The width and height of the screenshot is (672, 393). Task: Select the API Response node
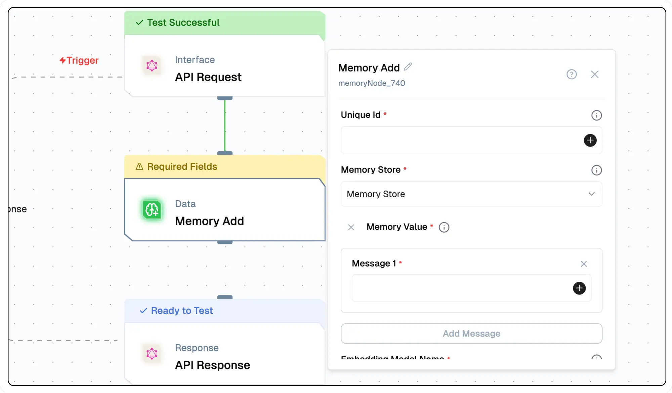click(224, 356)
